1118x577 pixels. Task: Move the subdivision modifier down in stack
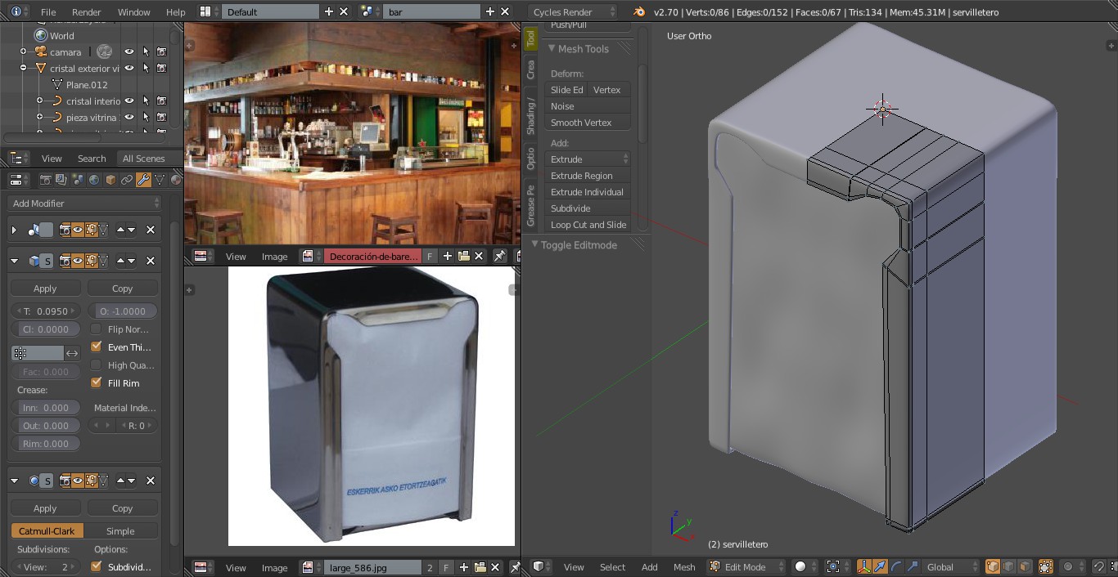[x=131, y=481]
